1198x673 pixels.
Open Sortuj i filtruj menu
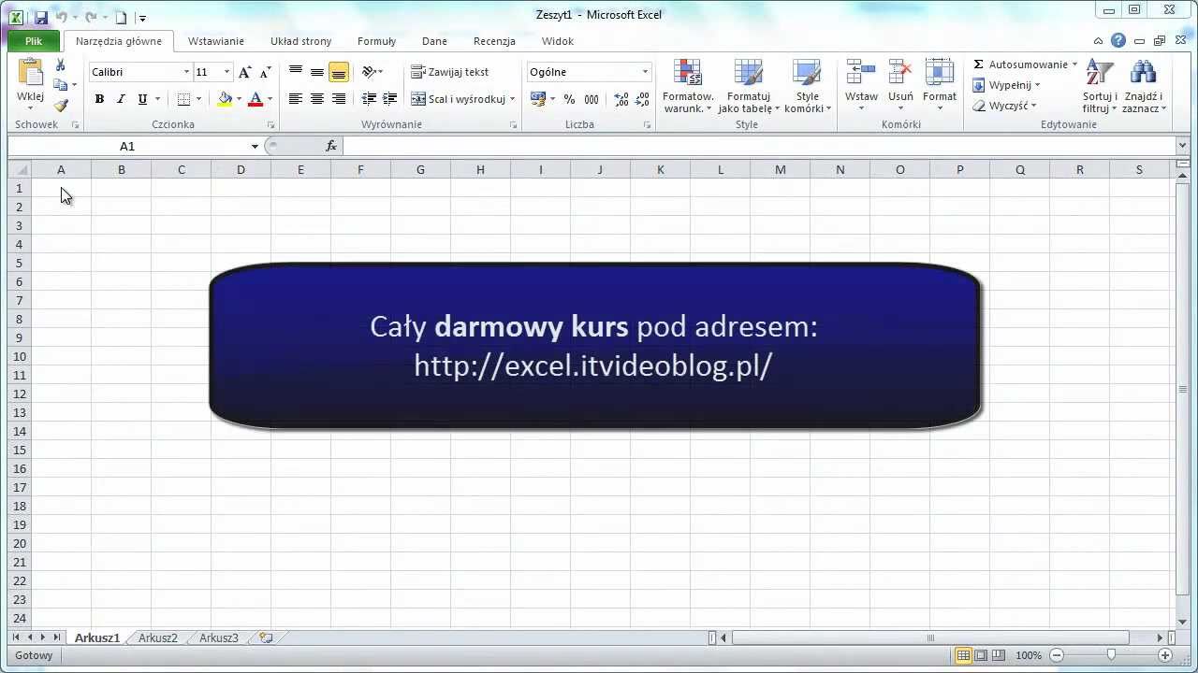point(1100,86)
